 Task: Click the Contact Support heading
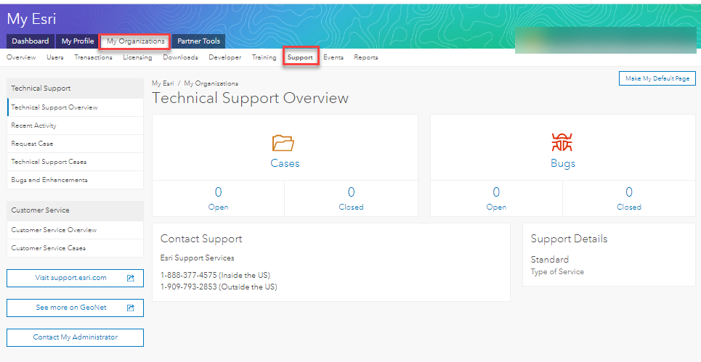(201, 239)
